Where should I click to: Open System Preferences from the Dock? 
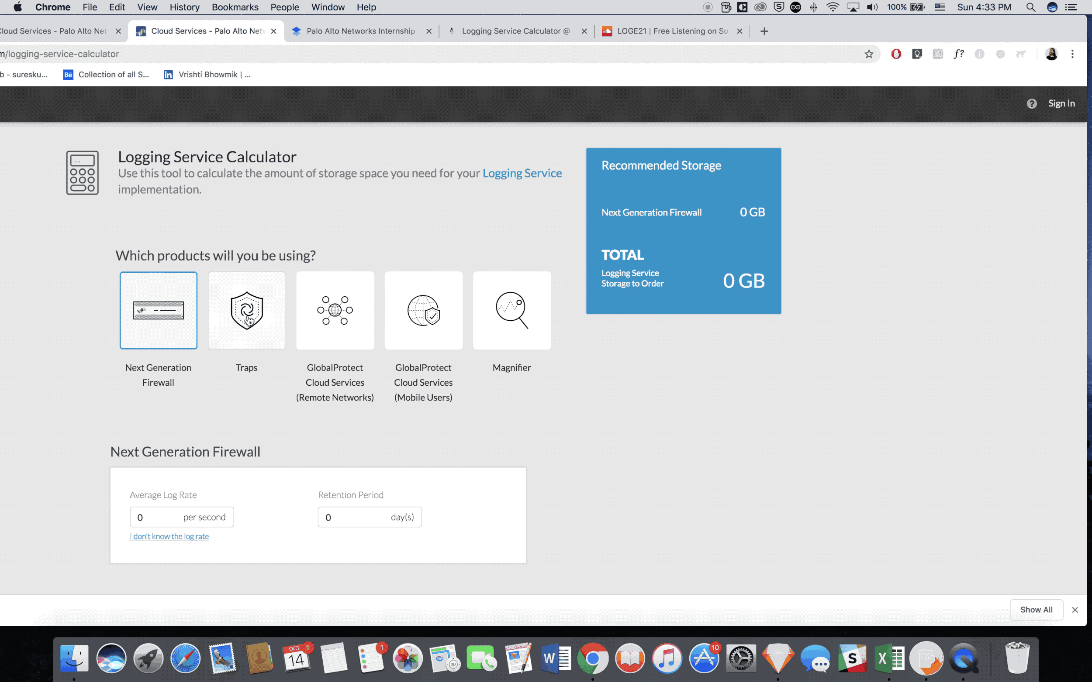(741, 658)
